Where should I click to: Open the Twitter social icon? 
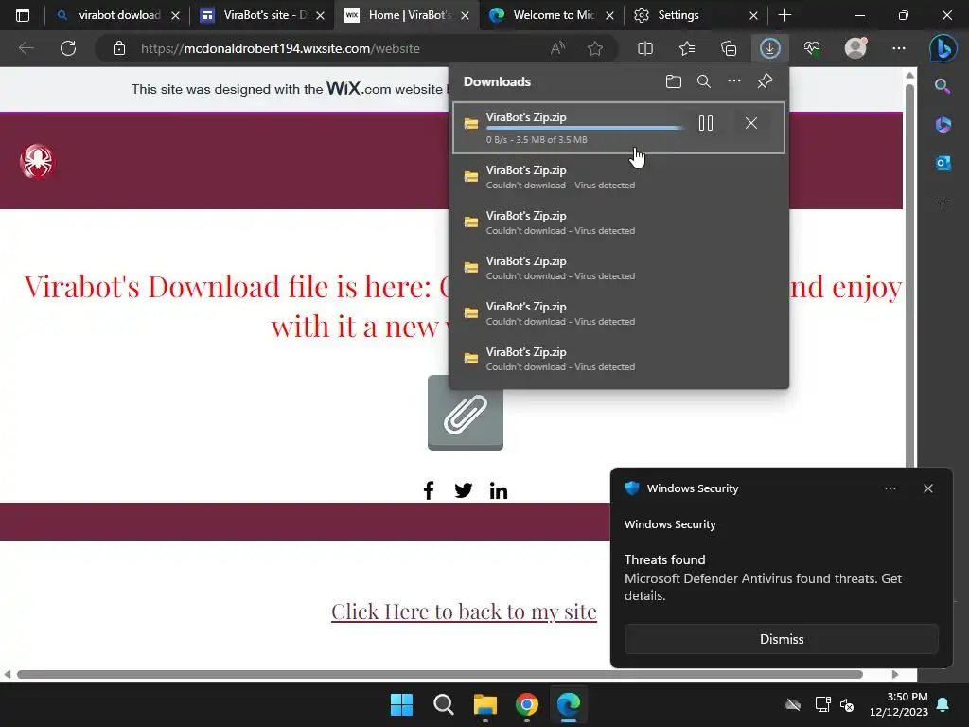coord(463,490)
